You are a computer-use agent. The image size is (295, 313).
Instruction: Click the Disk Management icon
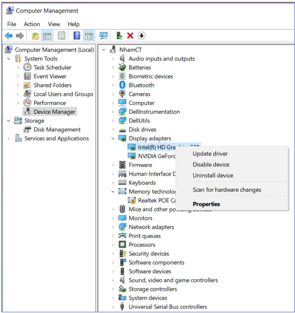point(27,130)
